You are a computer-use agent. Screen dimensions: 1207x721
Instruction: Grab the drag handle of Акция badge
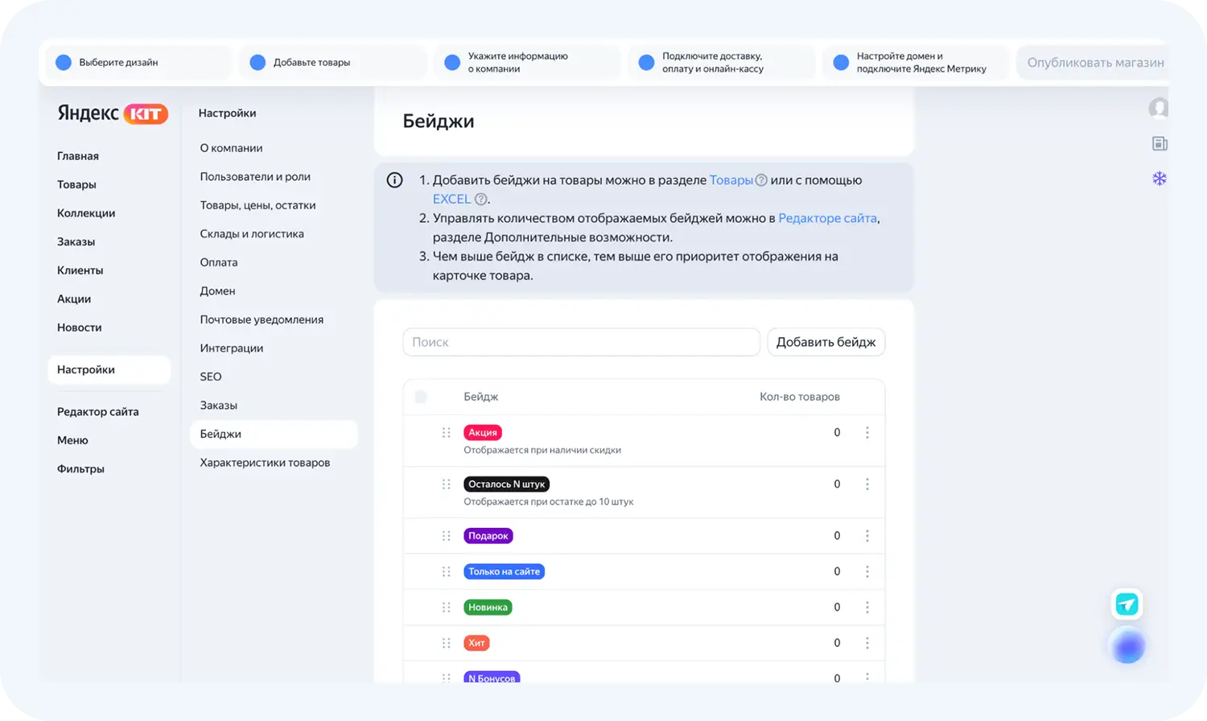446,433
